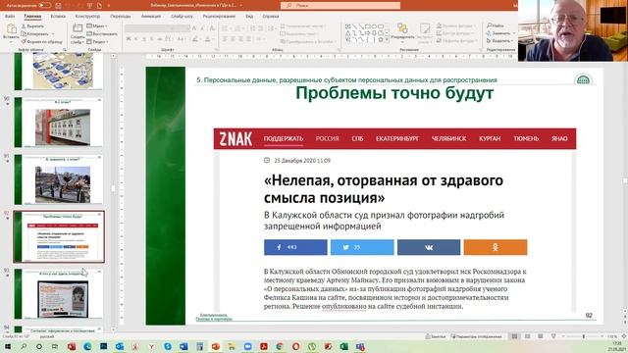Click the taskbar search magnifier icon
Screen dimensions: 628x353
tap(24, 346)
